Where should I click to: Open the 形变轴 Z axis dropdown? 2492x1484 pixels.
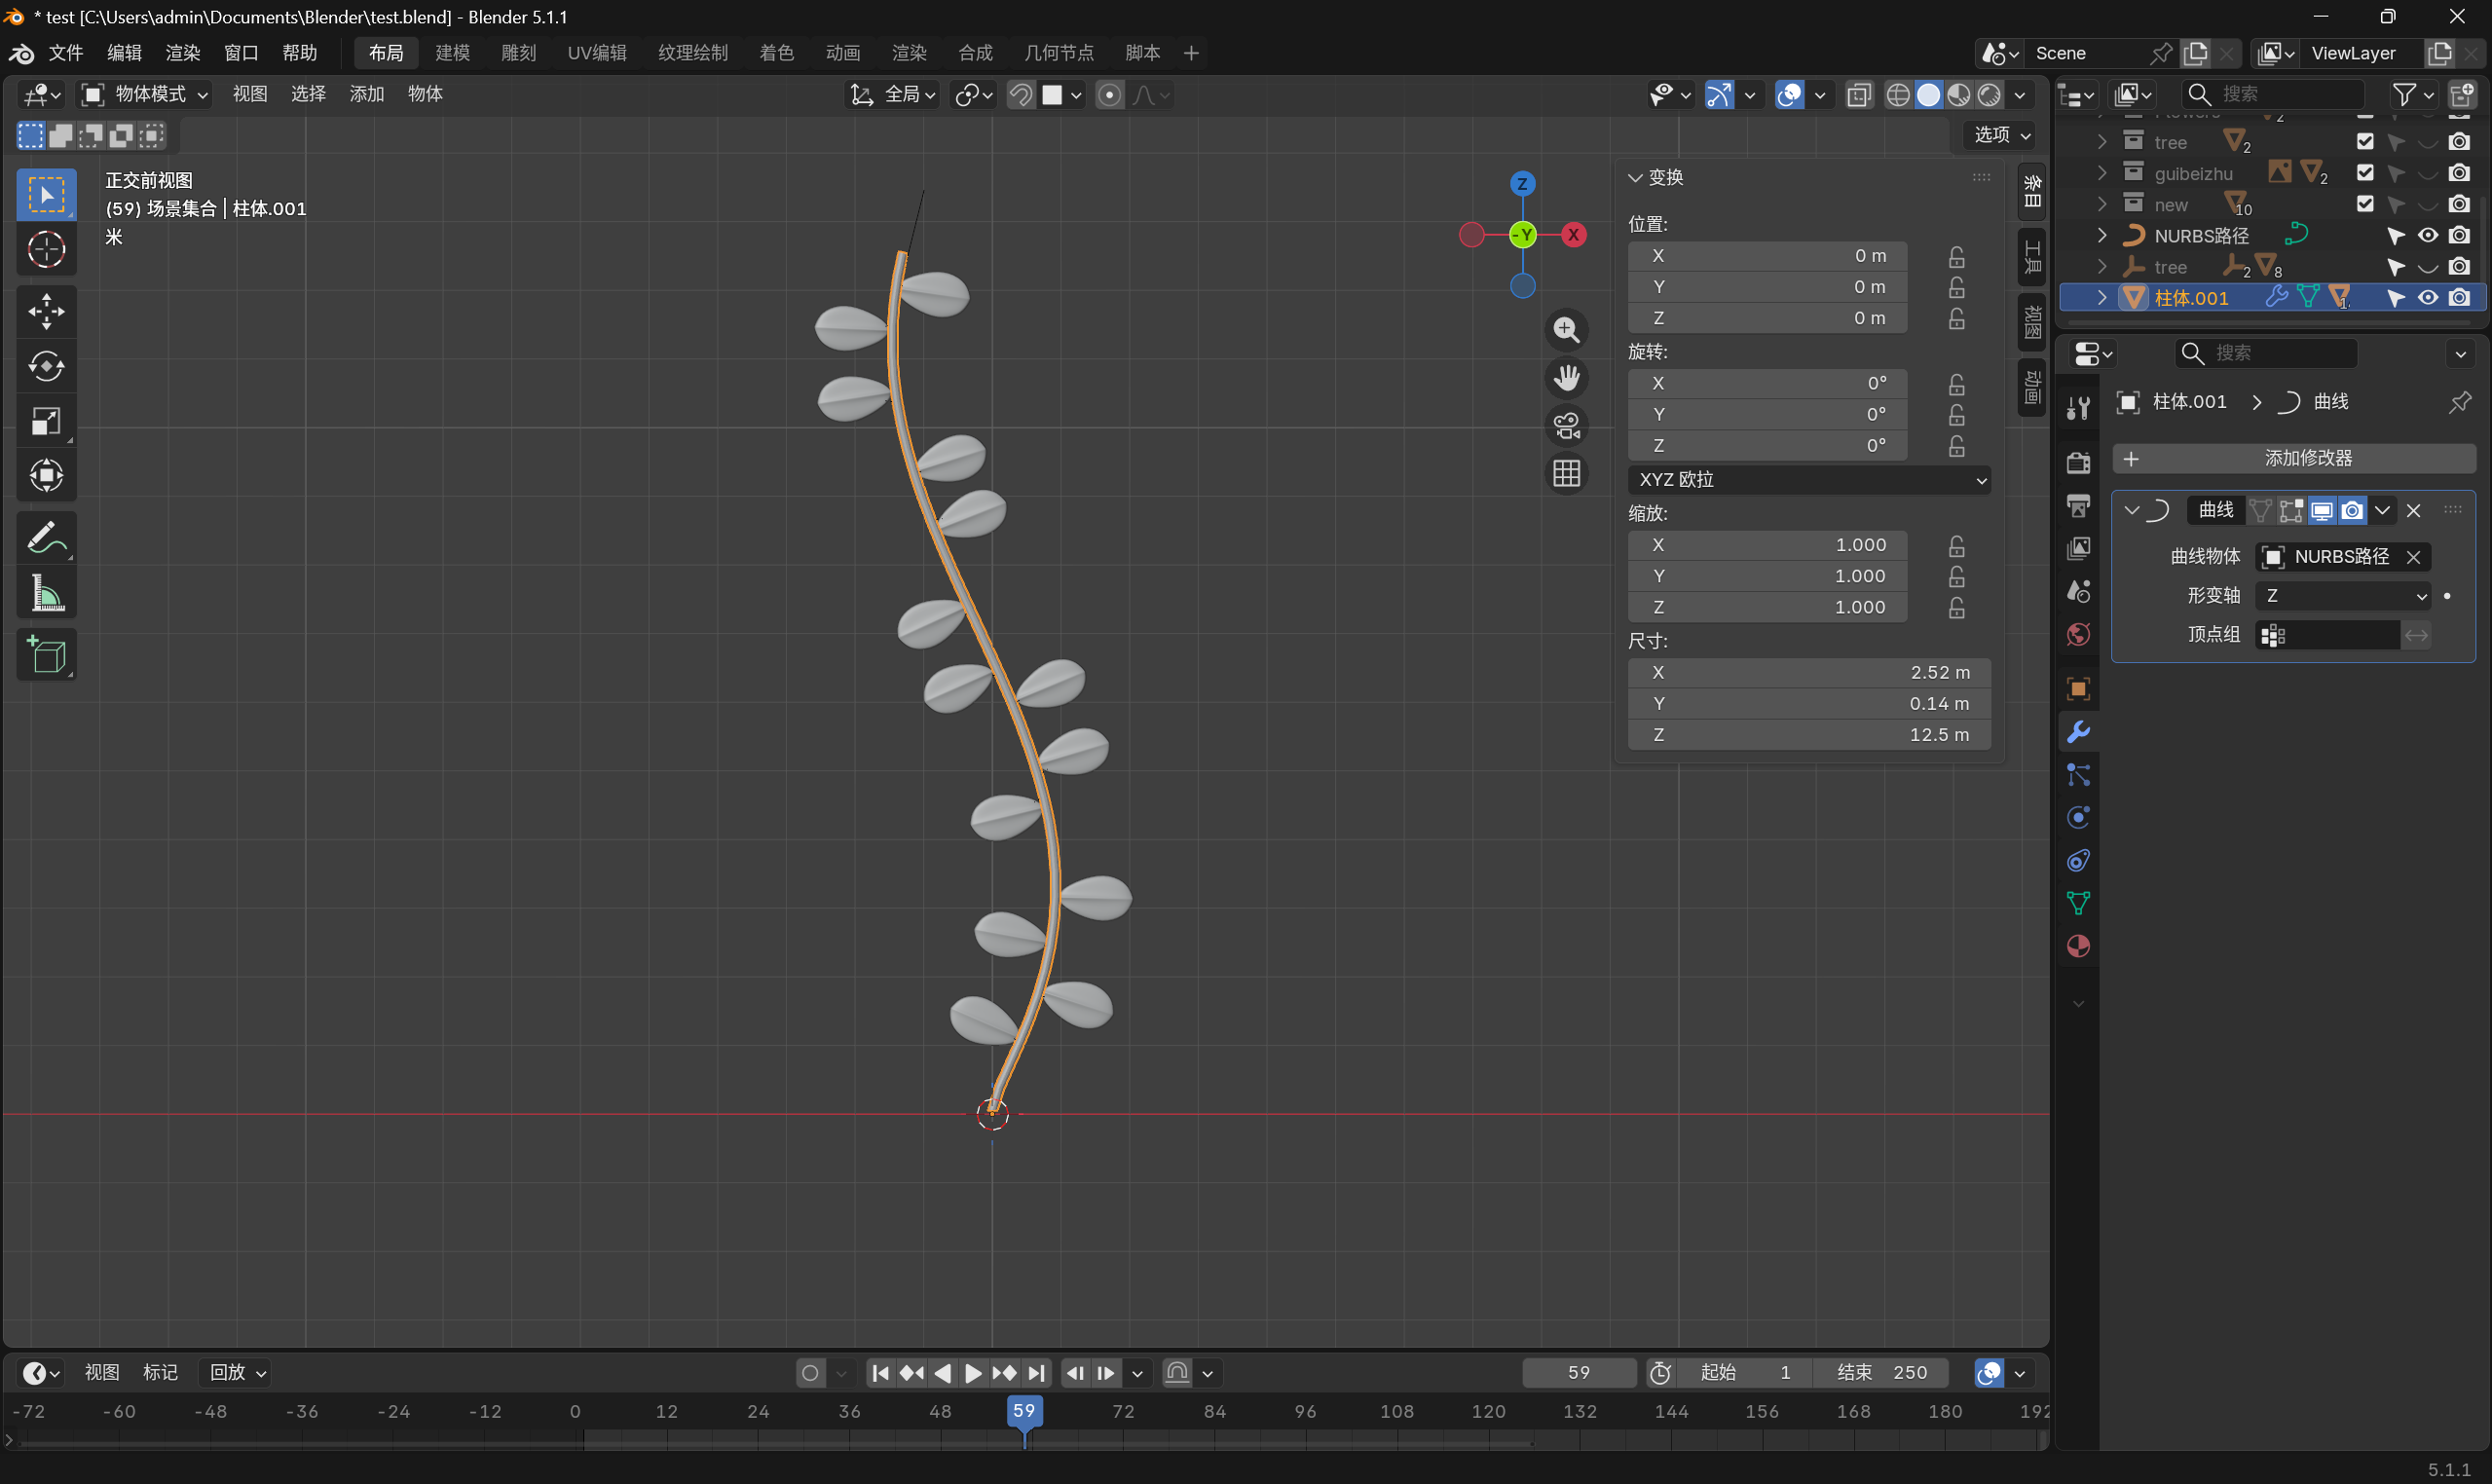2344,596
